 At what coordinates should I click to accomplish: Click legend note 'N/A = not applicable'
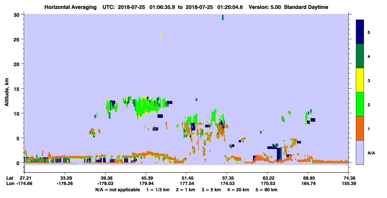(117, 190)
